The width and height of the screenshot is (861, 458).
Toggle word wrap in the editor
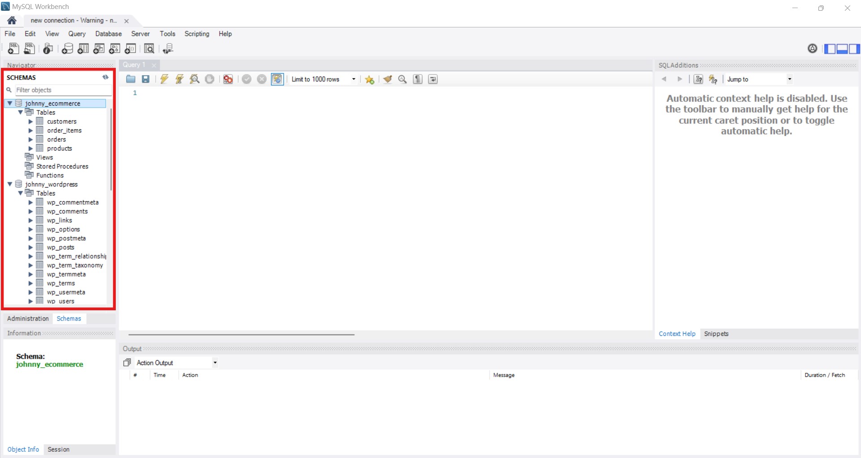[433, 79]
